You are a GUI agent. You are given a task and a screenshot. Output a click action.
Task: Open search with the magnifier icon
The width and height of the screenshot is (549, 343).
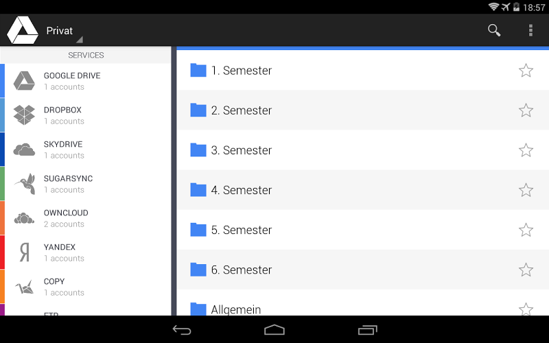point(494,30)
